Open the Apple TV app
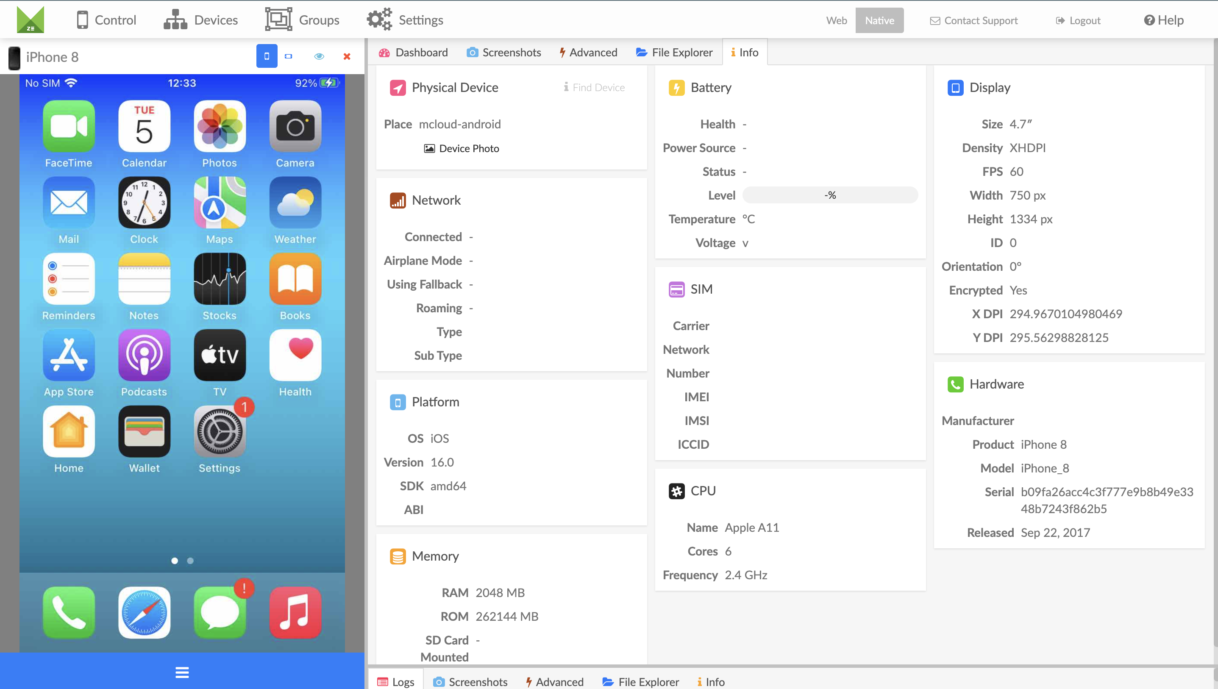This screenshot has height=689, width=1218. 220,355
